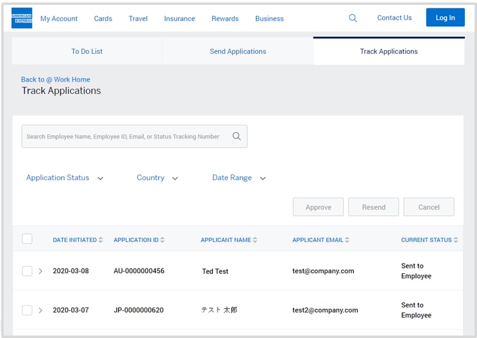Image resolution: width=477 pixels, height=338 pixels.
Task: Expand the Ted Test application row
Action: [40, 271]
